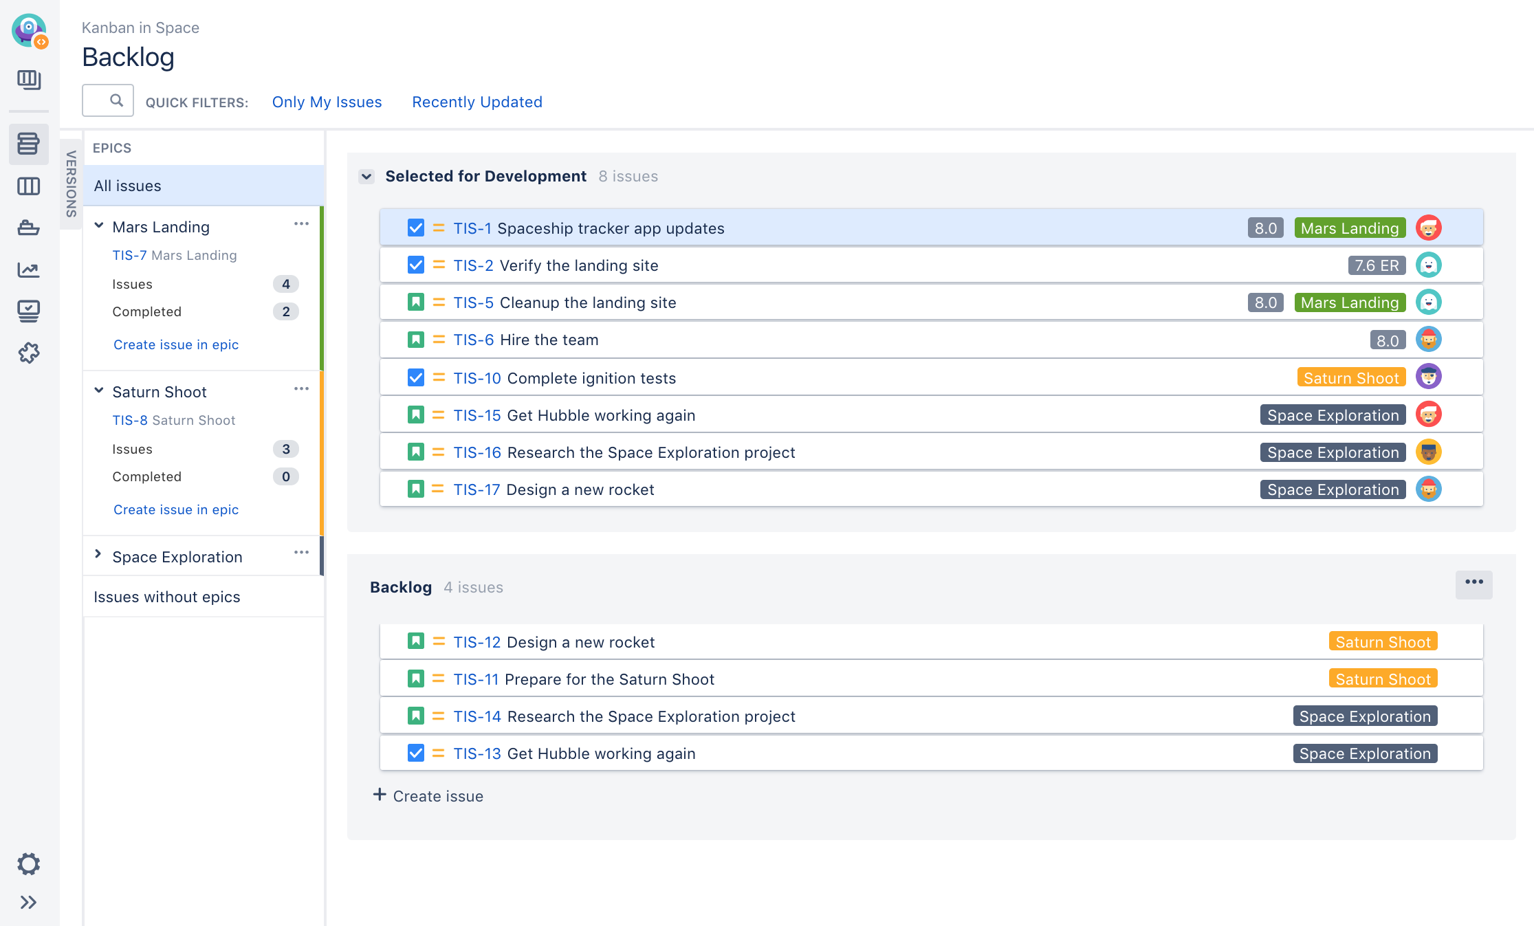Toggle checkbox on TIS-13 Get Hubble working again

[x=415, y=753]
